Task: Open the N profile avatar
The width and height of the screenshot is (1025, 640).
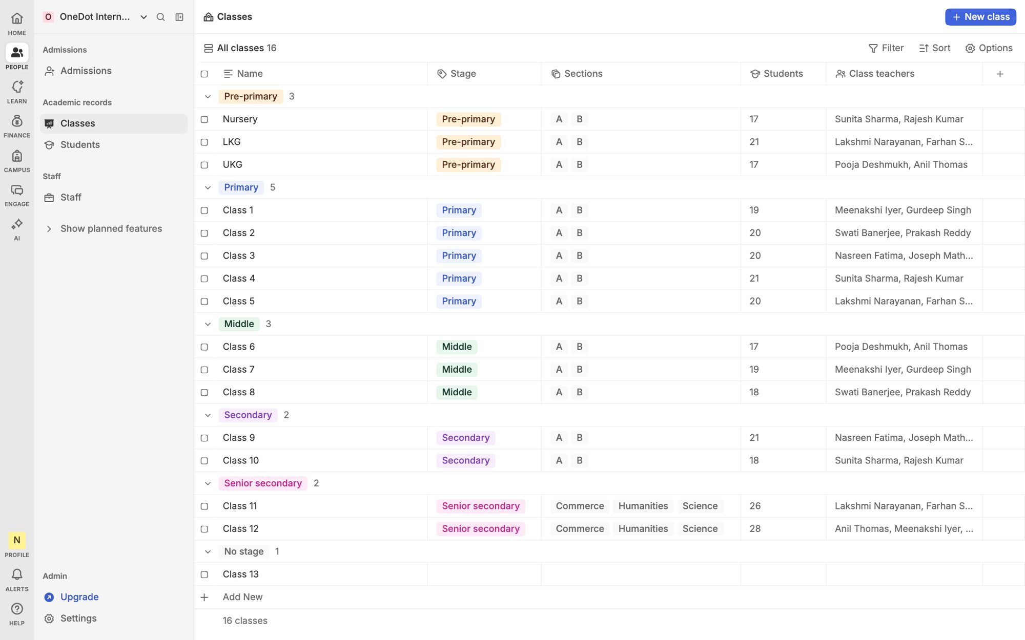Action: click(17, 540)
